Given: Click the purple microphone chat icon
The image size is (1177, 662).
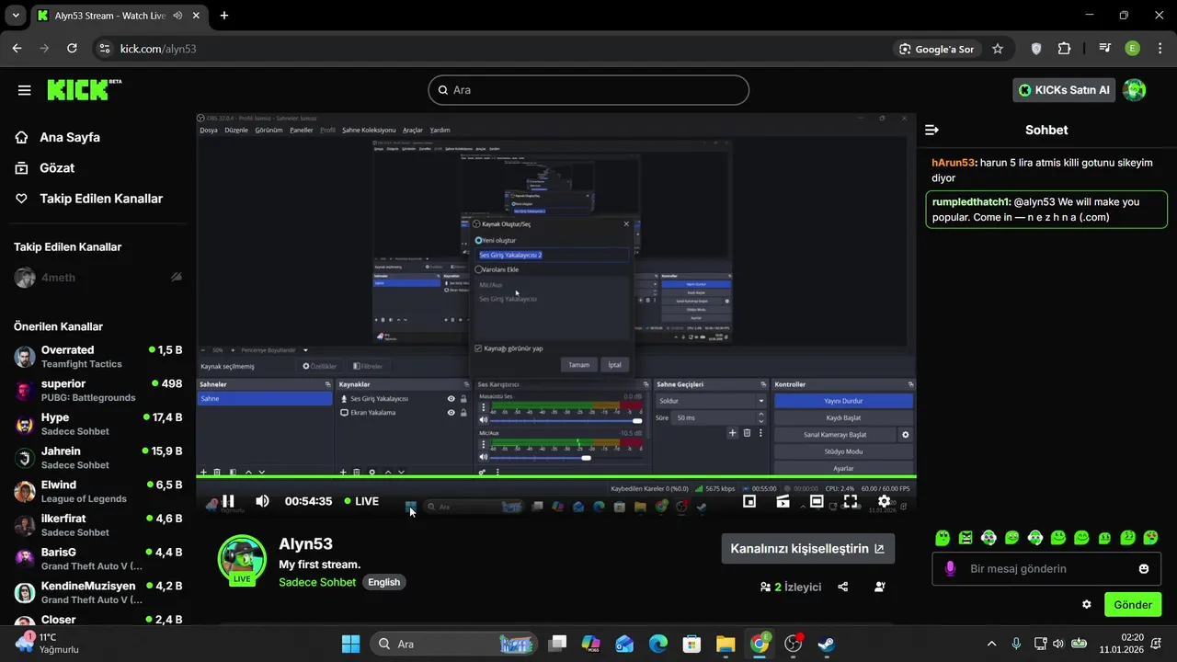Looking at the screenshot, I should [x=951, y=568].
